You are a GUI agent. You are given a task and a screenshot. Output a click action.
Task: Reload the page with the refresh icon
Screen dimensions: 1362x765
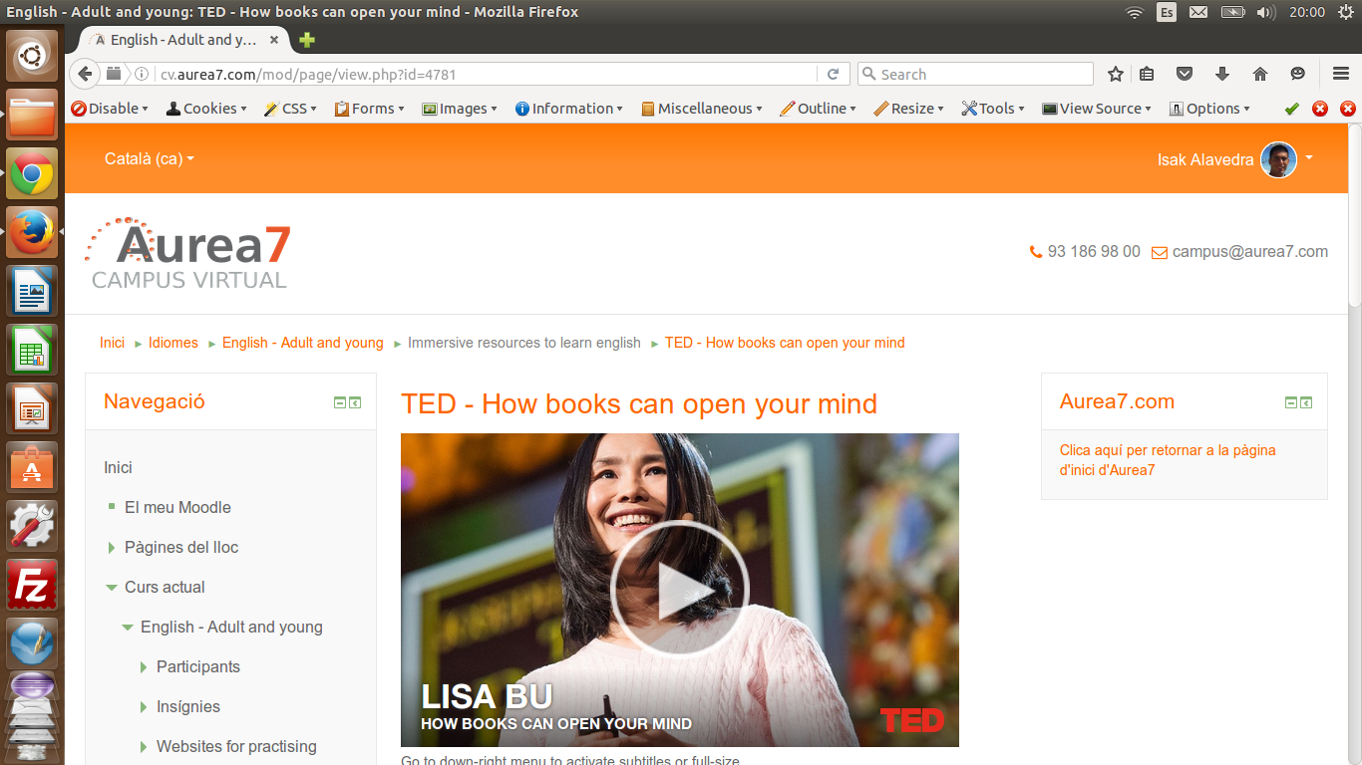(833, 74)
